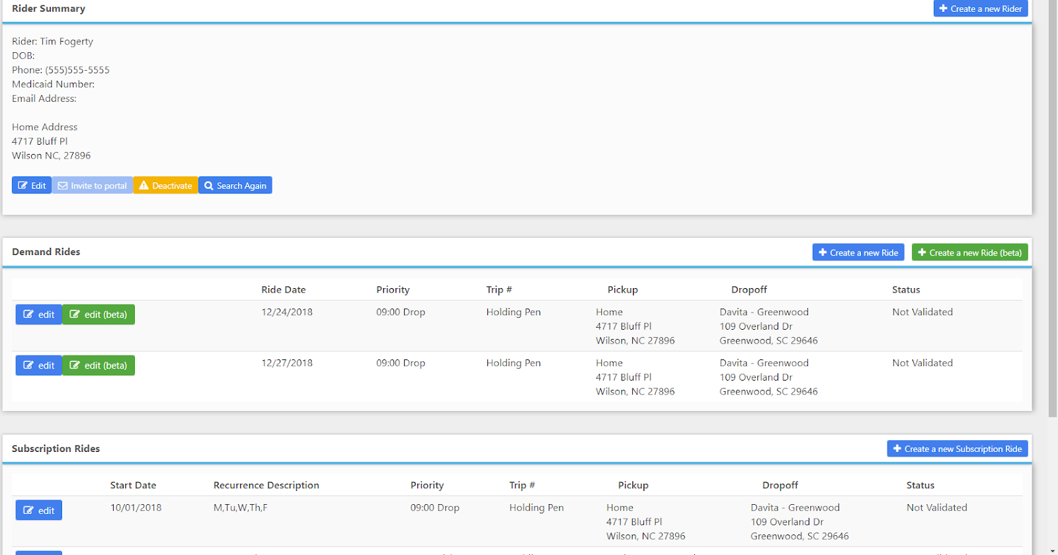Click the date 12/27/2018

[287, 363]
